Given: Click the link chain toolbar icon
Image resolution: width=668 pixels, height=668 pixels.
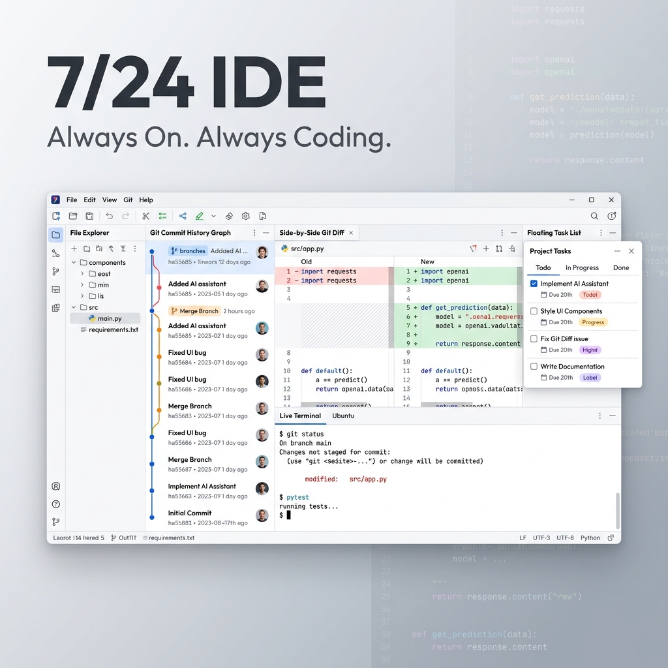Looking at the screenshot, I should [229, 216].
